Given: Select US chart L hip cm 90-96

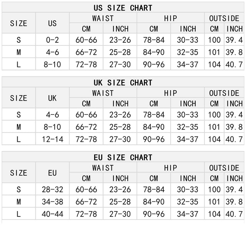Looking at the screenshot, I should tap(154, 64).
